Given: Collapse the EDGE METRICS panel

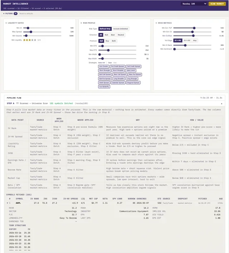Looking at the screenshot, I should coord(164,23).
